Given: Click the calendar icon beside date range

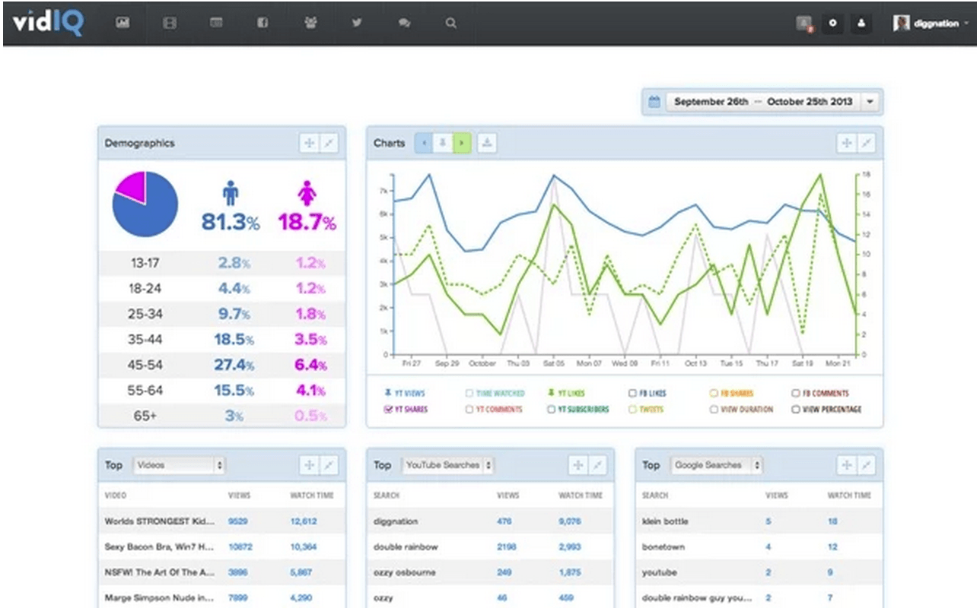Looking at the screenshot, I should pos(653,102).
